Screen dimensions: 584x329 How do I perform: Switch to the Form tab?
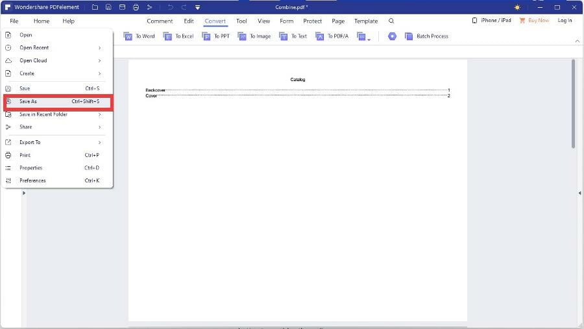click(x=287, y=21)
